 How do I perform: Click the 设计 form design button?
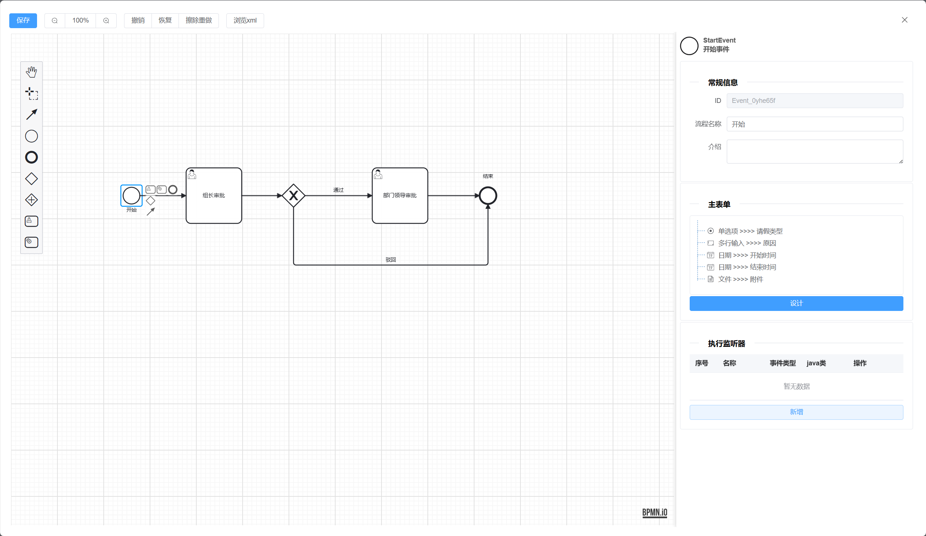pyautogui.click(x=796, y=304)
